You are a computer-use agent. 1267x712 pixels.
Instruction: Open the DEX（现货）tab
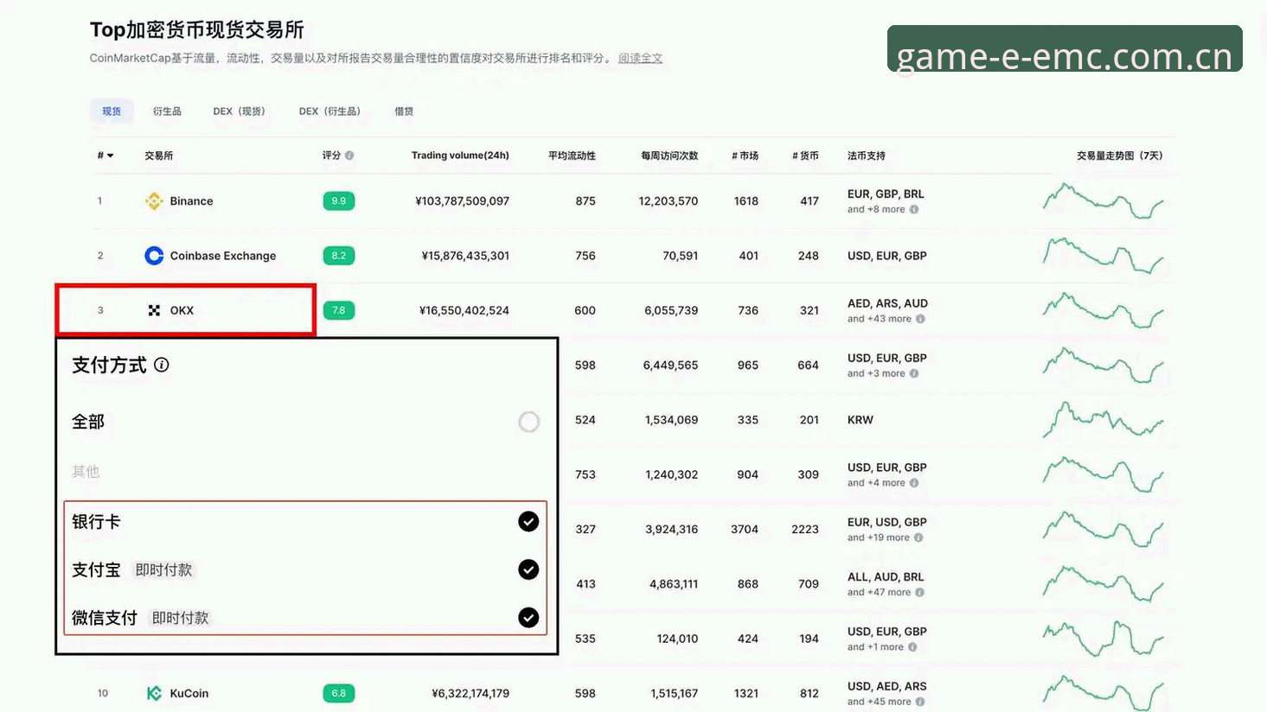(240, 111)
